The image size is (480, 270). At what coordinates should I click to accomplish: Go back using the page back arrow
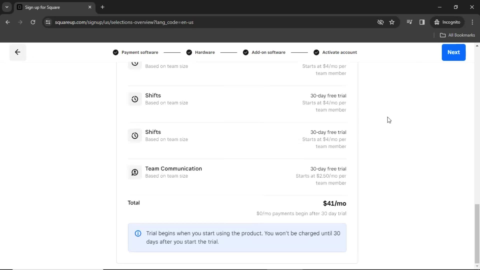coord(17,52)
